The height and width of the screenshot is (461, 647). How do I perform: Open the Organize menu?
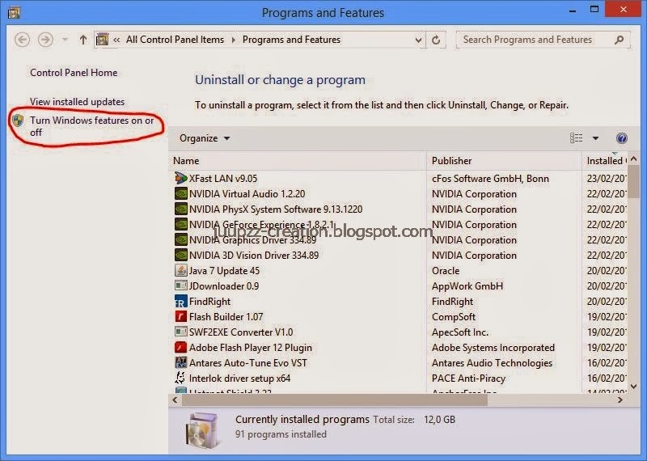[x=205, y=138]
